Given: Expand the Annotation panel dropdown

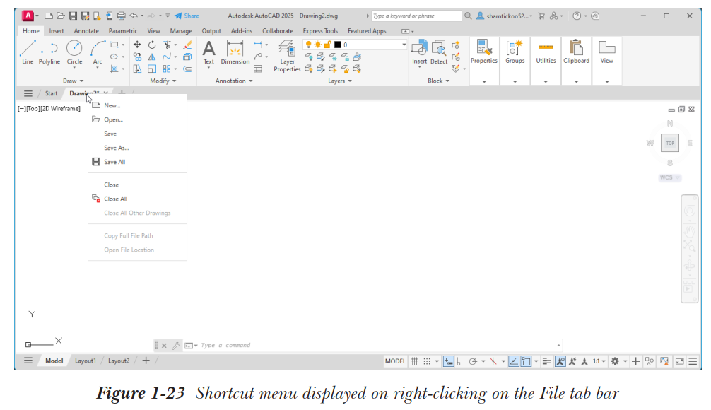Looking at the screenshot, I should (234, 81).
